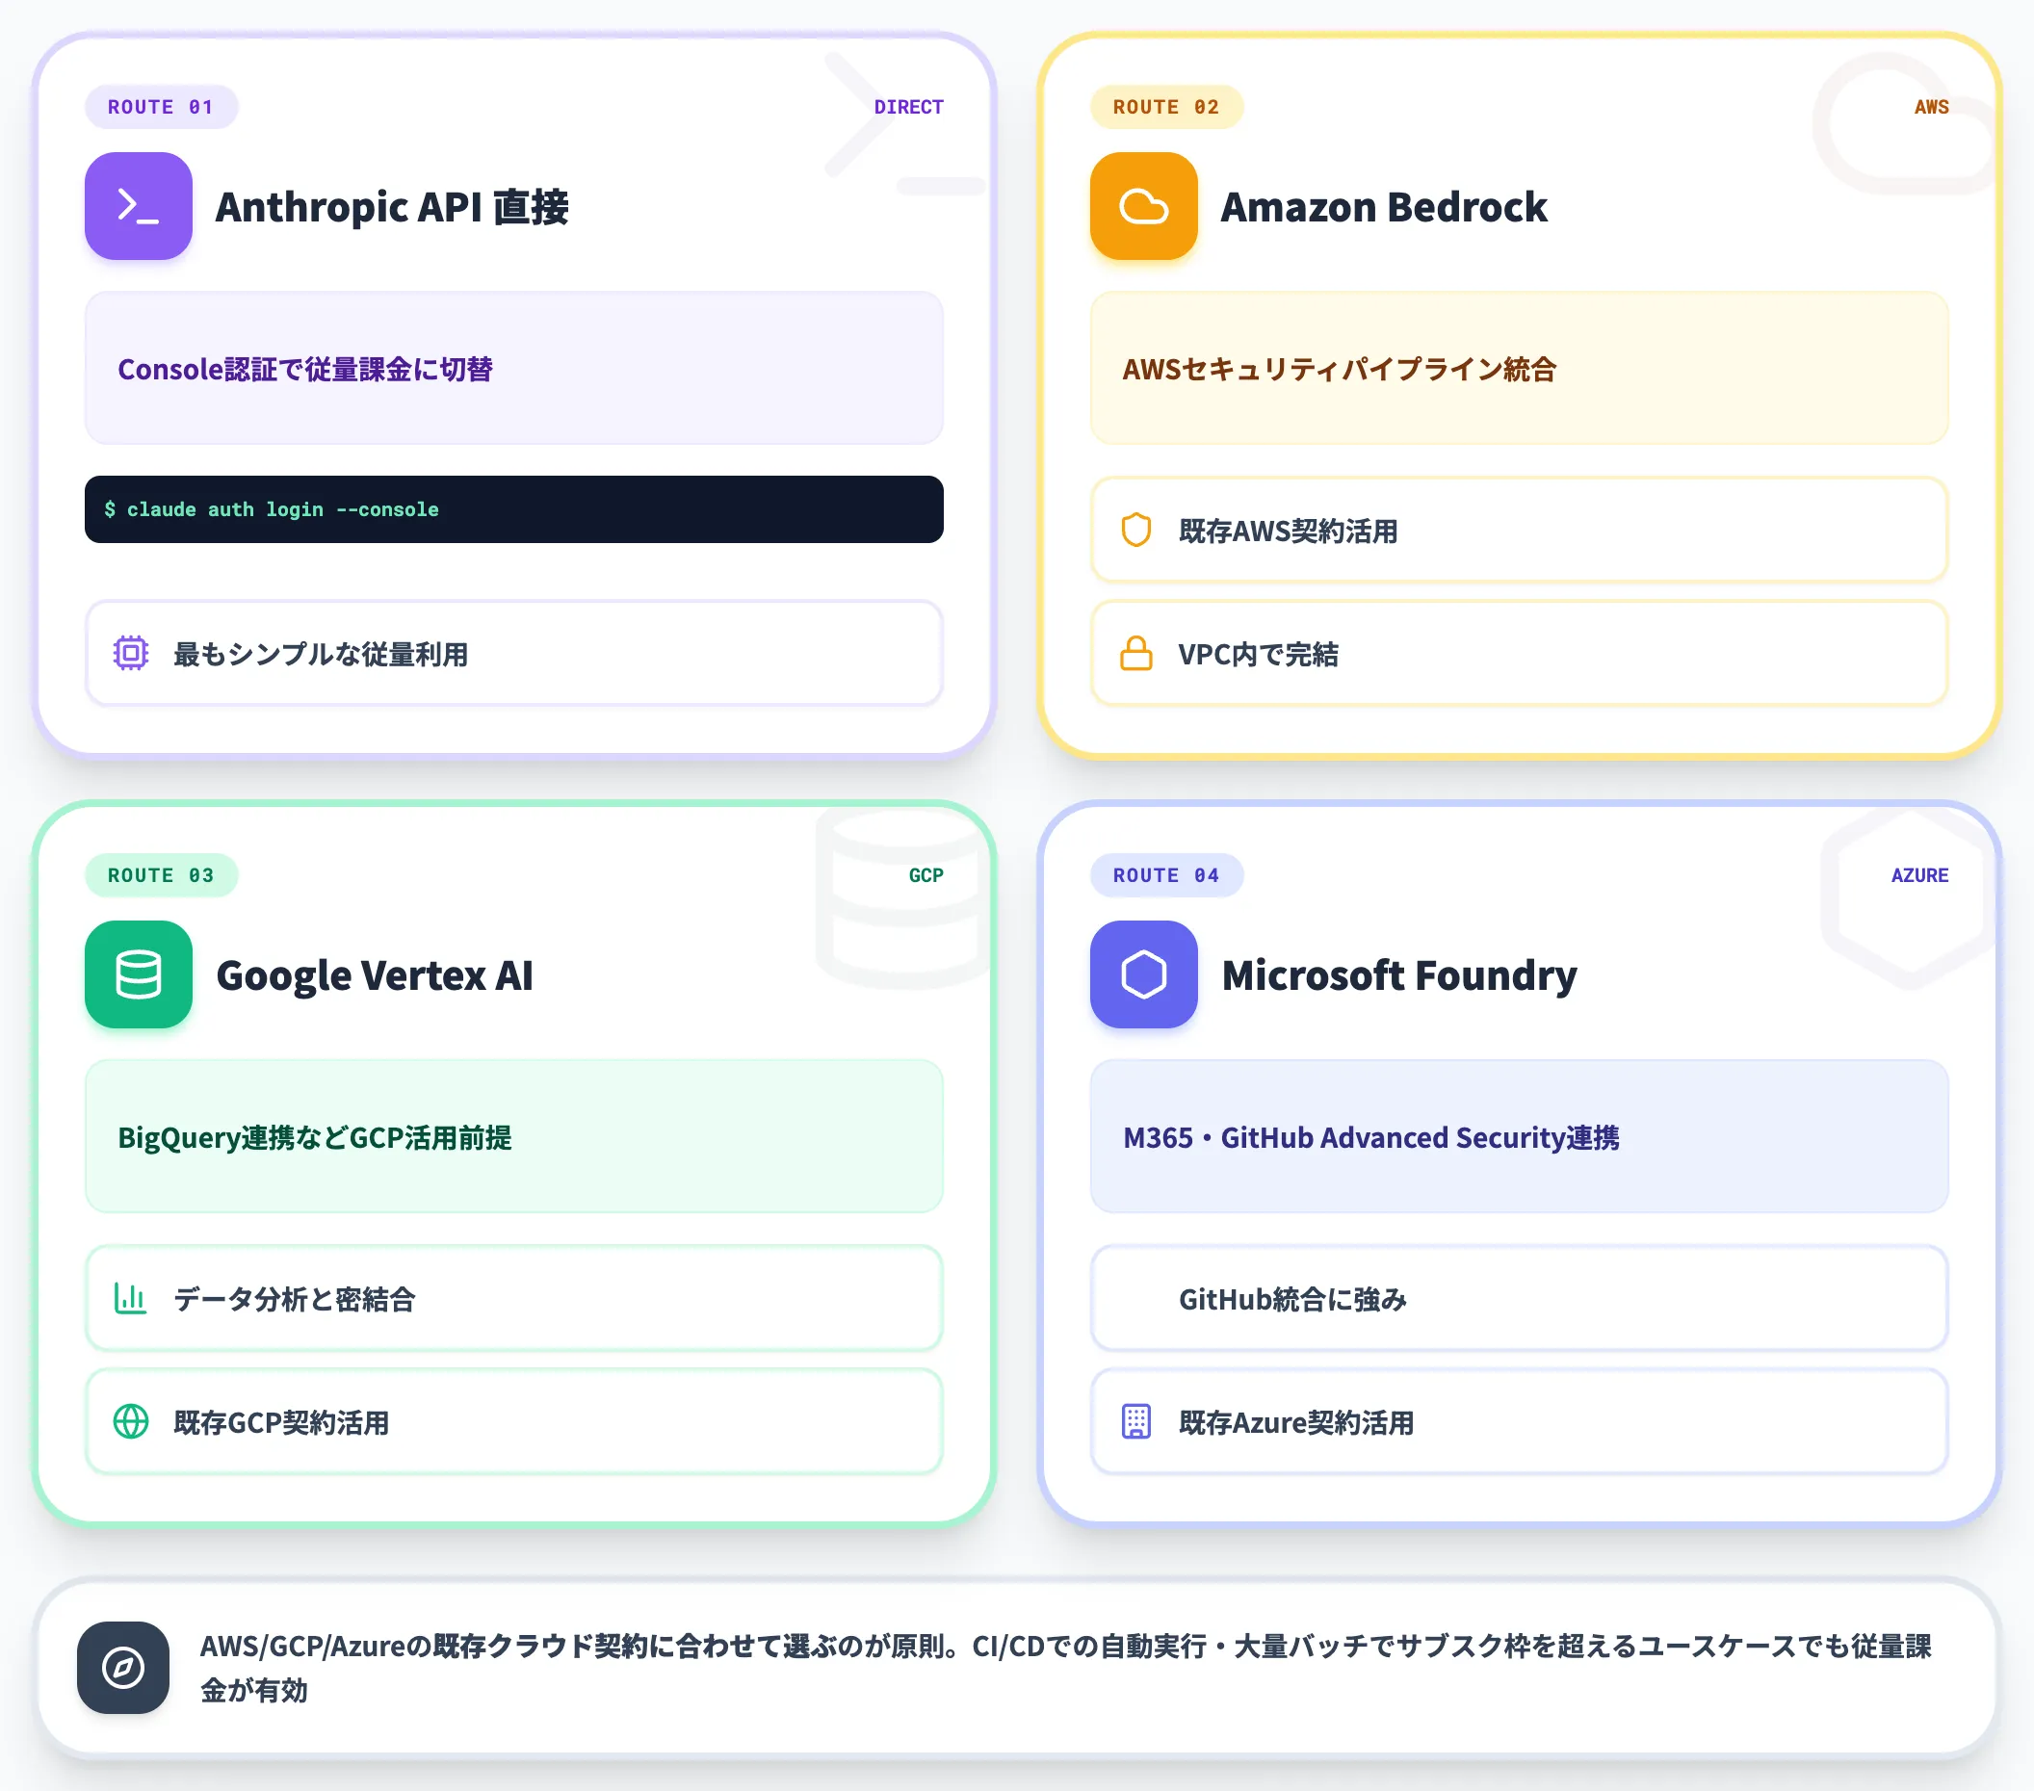Screen dimensions: 2034x1791
Task: Click the 既存Azure契約活用 text
Action: pyautogui.click(x=1295, y=1422)
